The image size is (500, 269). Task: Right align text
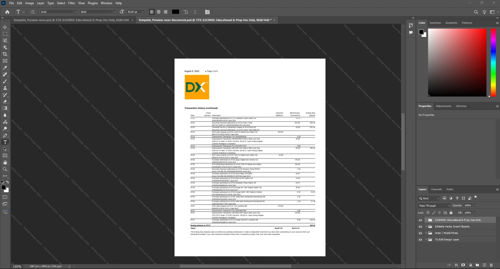(165, 12)
